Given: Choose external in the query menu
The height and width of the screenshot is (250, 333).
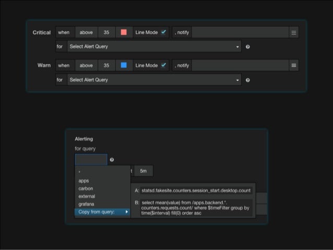Looking at the screenshot, I should 87,196.
